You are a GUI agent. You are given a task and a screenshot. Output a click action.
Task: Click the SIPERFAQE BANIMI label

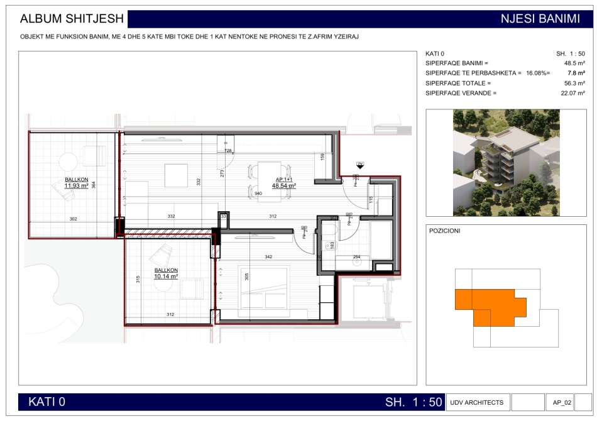[x=456, y=63]
